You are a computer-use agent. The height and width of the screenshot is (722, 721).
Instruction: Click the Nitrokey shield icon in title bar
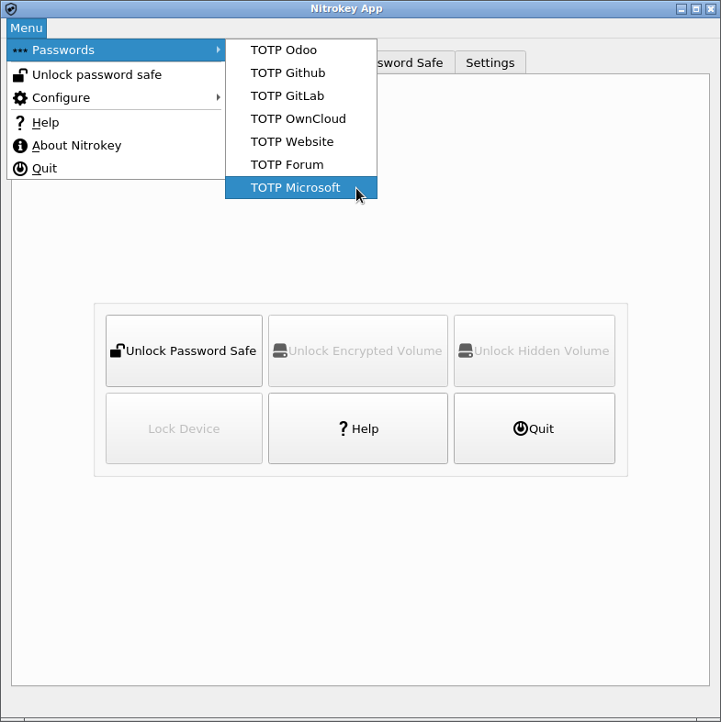click(x=11, y=9)
